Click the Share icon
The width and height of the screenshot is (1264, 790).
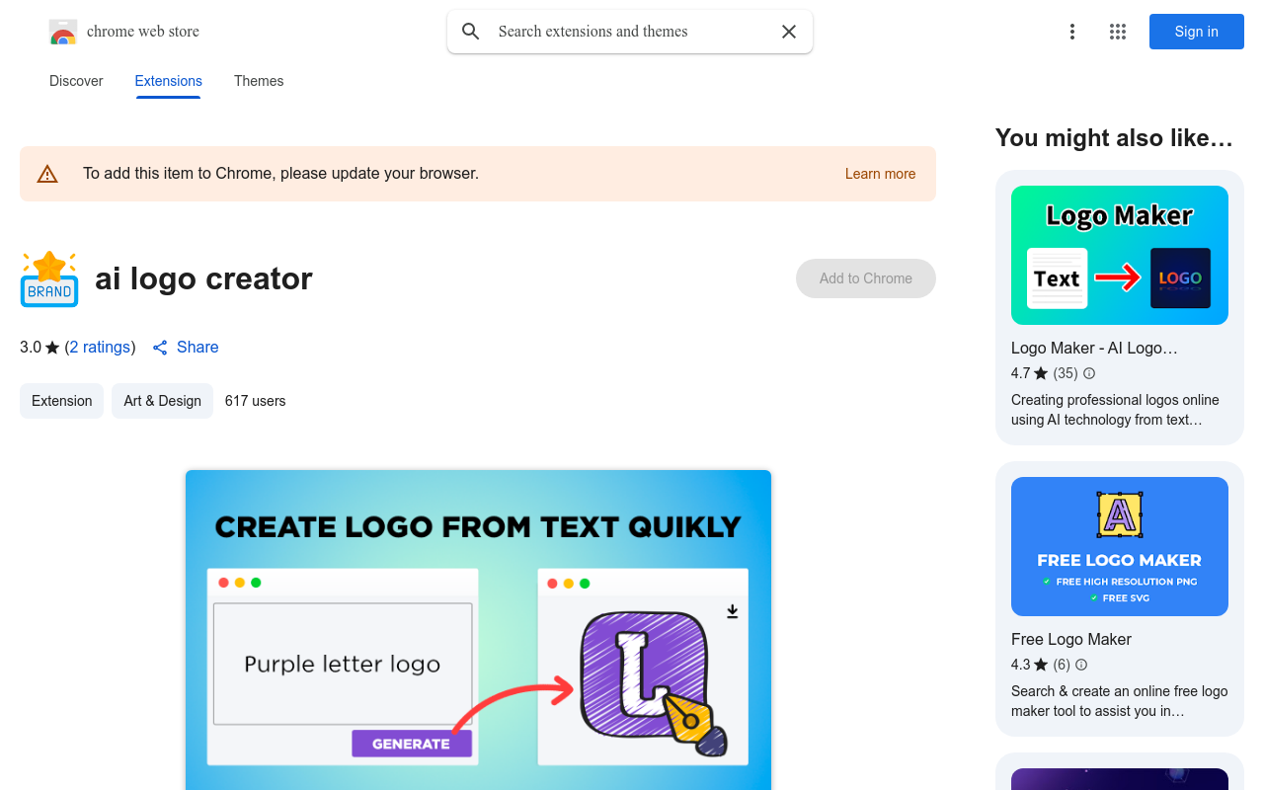coord(160,348)
